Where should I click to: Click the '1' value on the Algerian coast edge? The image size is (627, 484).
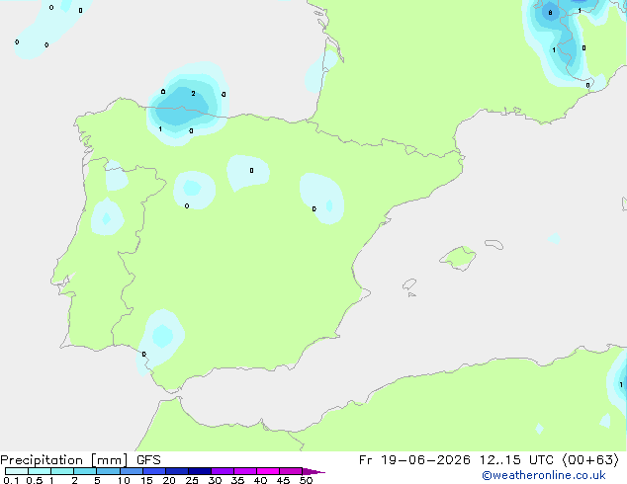(x=621, y=384)
